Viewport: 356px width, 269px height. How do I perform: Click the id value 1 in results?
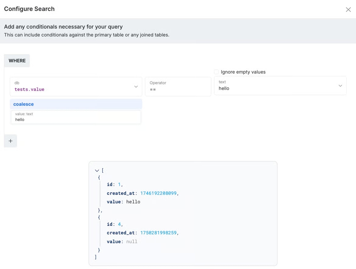pyautogui.click(x=119, y=185)
